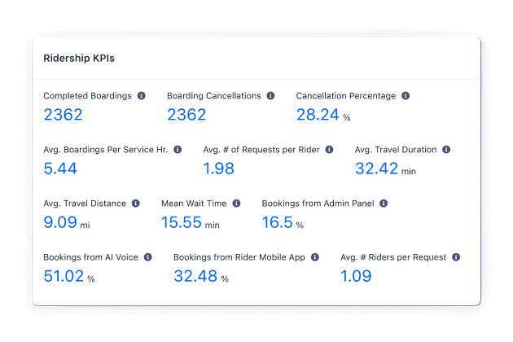Show Mean Wait Time info icon

tap(236, 204)
